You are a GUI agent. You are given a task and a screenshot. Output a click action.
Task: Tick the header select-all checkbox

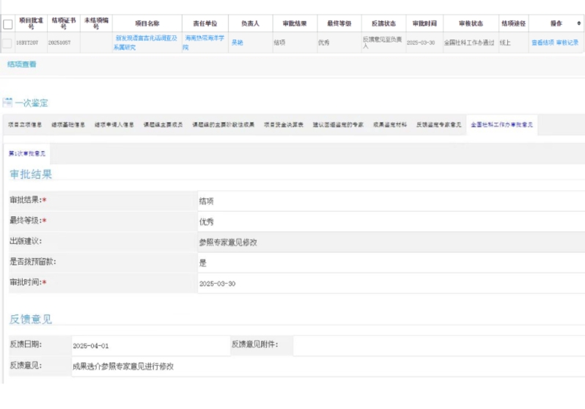click(x=7, y=24)
